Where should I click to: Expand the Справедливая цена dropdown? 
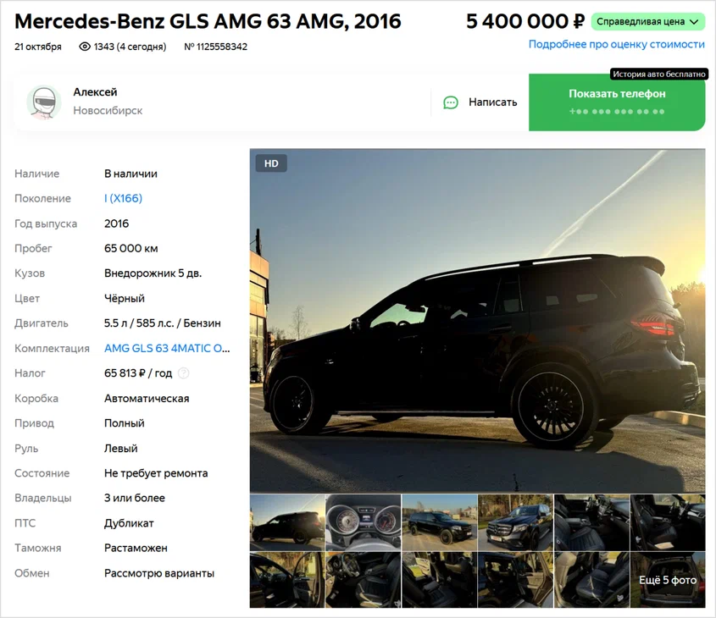tap(647, 22)
